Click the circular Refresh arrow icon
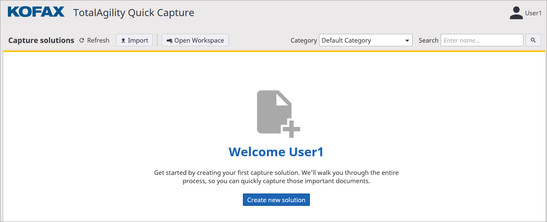Image resolution: width=547 pixels, height=222 pixels. click(82, 41)
